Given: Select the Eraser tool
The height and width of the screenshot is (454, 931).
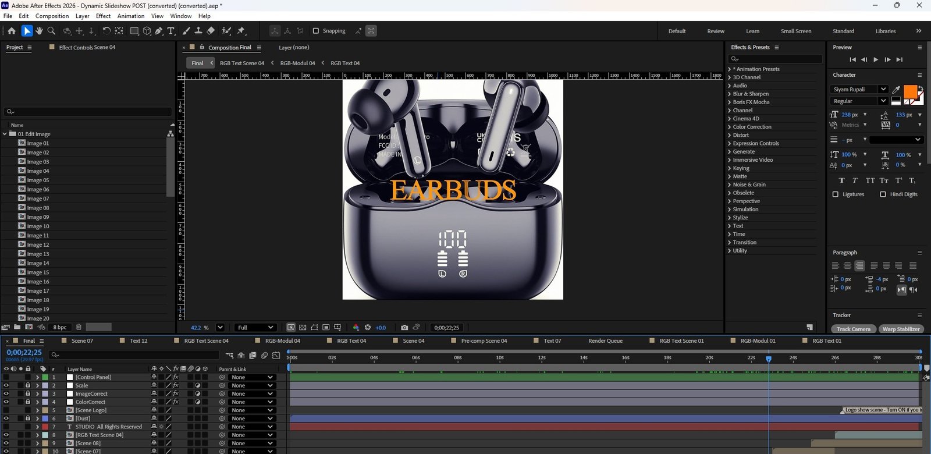Looking at the screenshot, I should [211, 31].
